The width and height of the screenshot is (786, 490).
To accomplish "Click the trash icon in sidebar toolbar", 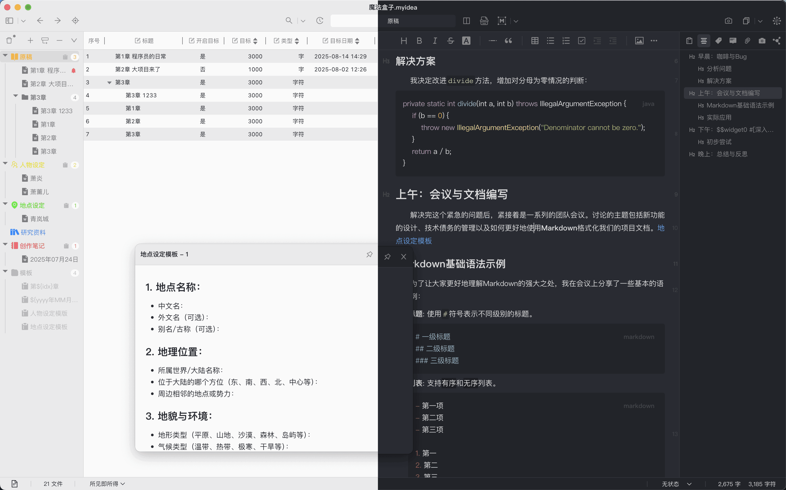I will [x=9, y=40].
